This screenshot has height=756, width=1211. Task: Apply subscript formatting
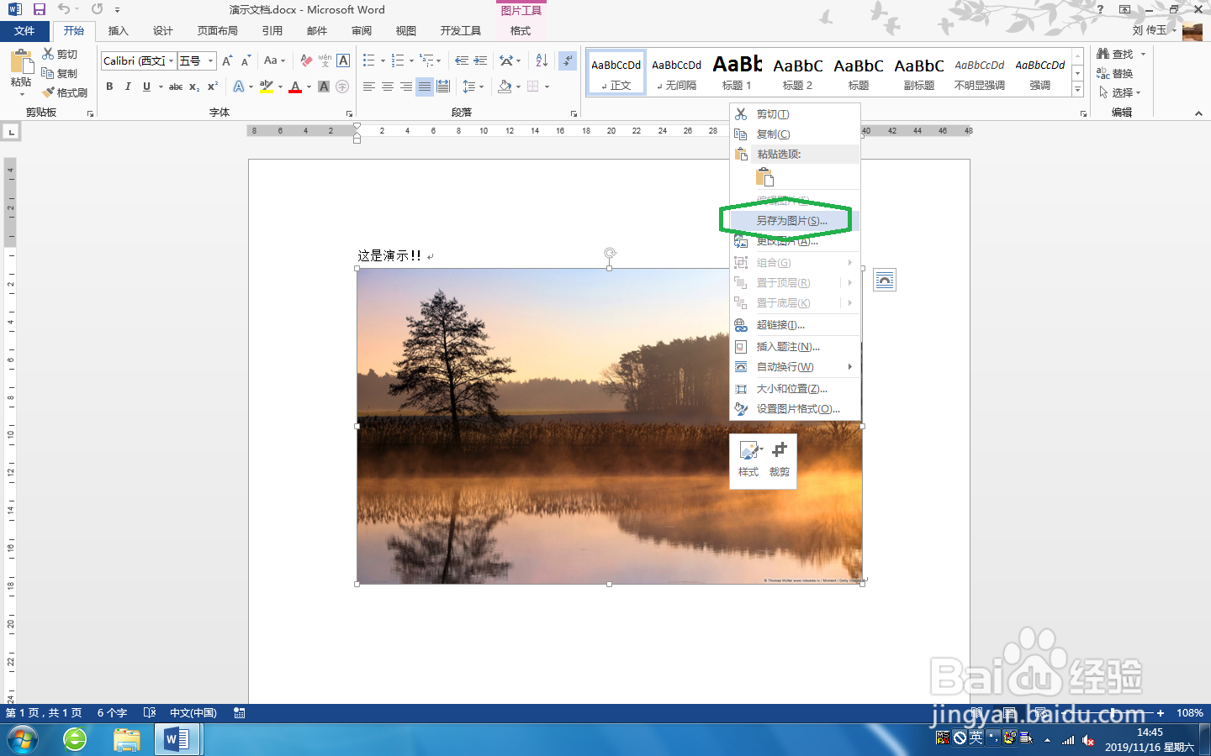point(194,87)
